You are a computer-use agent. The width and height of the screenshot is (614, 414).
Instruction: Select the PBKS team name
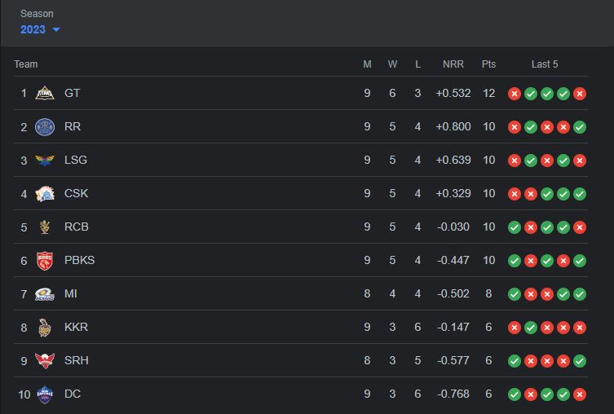click(x=80, y=261)
